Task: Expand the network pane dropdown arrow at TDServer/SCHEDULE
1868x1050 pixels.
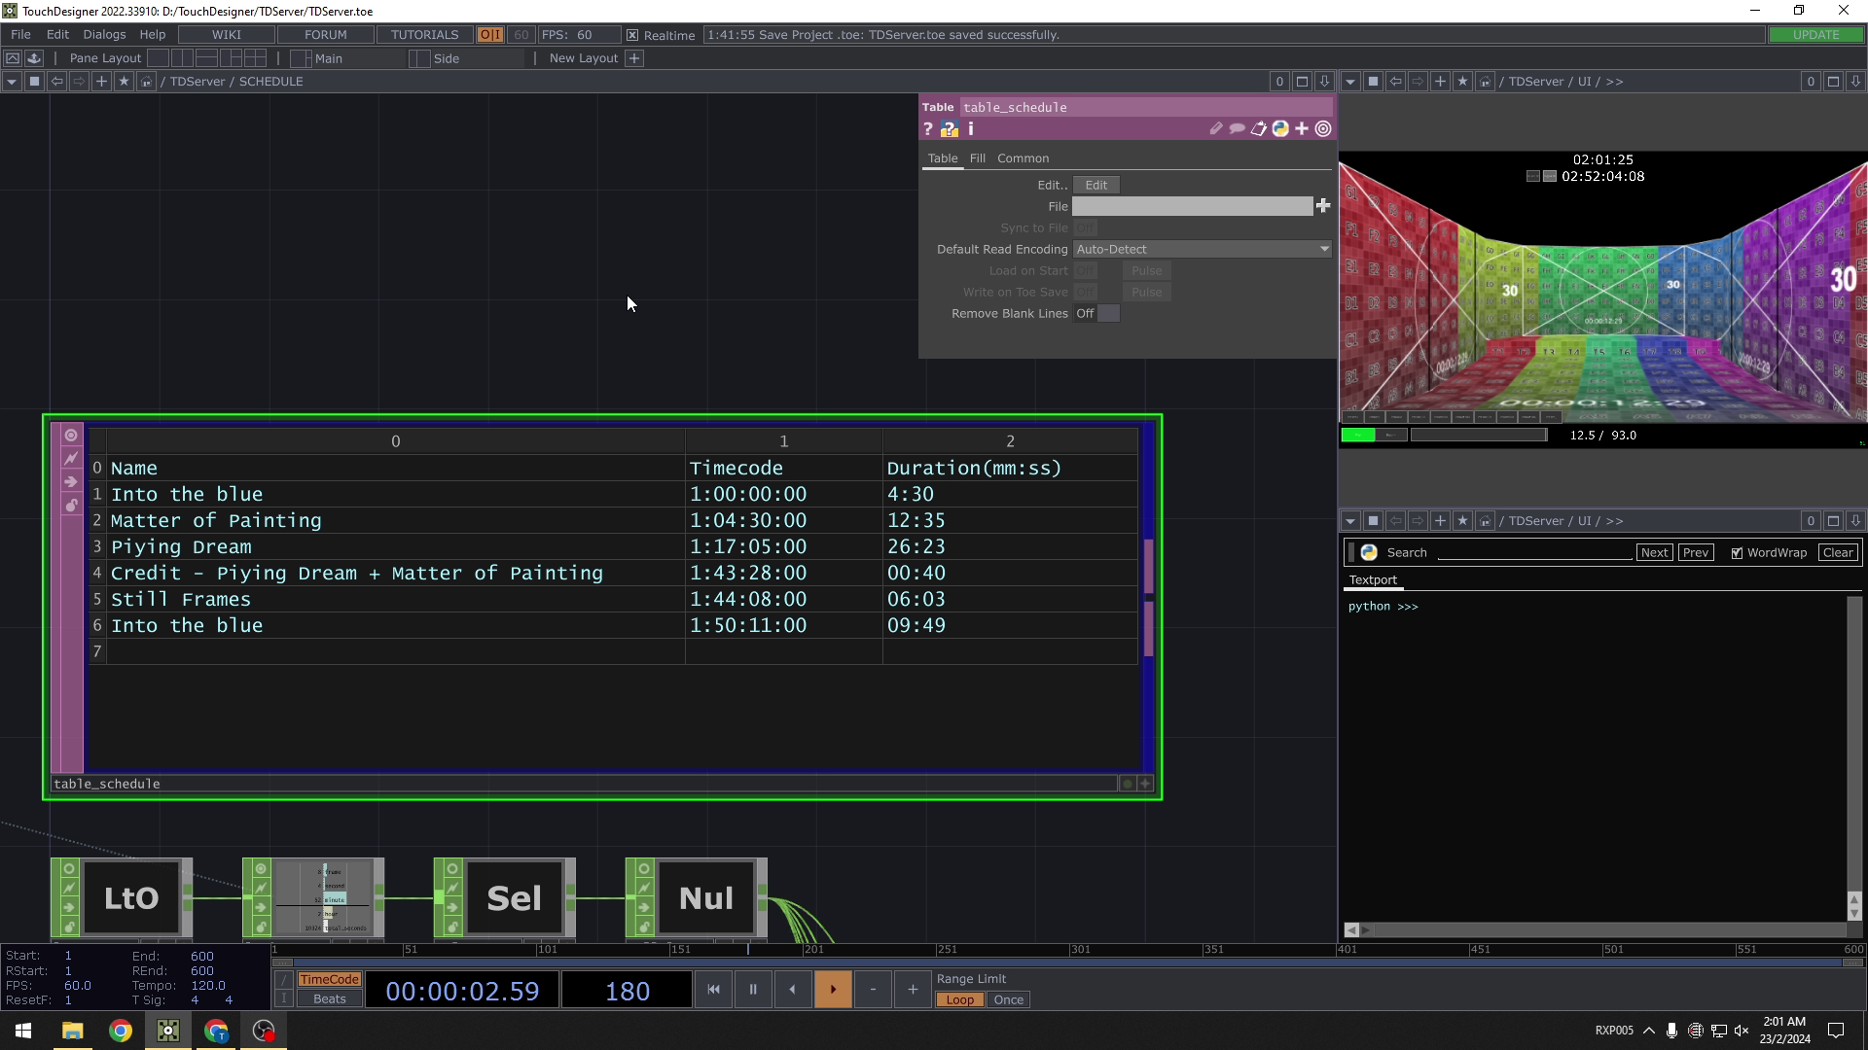Action: (x=12, y=82)
